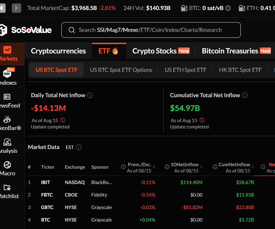The image size is (275, 229).
Task: Click GBTC cumulative inflow -$23.80B
Action: [244, 207]
